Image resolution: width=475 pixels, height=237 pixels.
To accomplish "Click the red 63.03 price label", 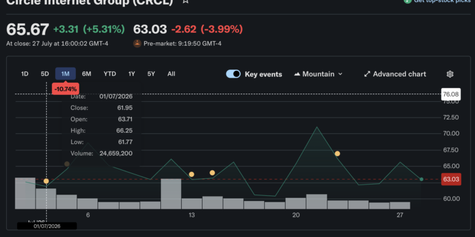I will (x=451, y=179).
